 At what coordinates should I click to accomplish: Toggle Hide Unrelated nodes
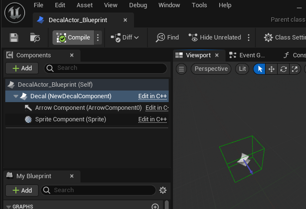(x=214, y=38)
